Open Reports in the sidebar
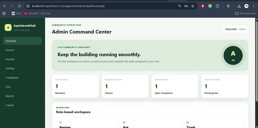This screenshot has width=258, height=128. [22, 96]
